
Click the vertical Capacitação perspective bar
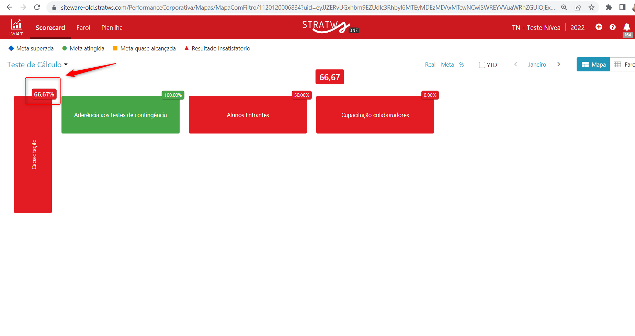point(33,154)
